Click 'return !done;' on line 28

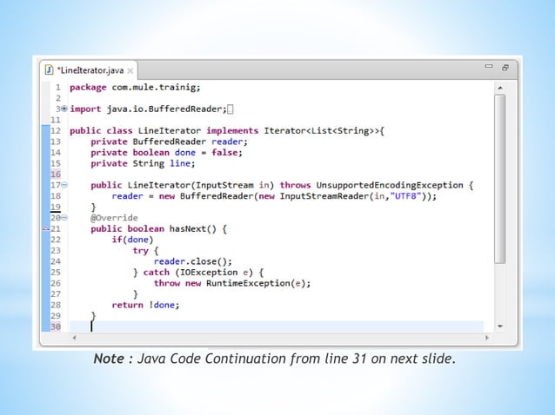[x=146, y=305]
